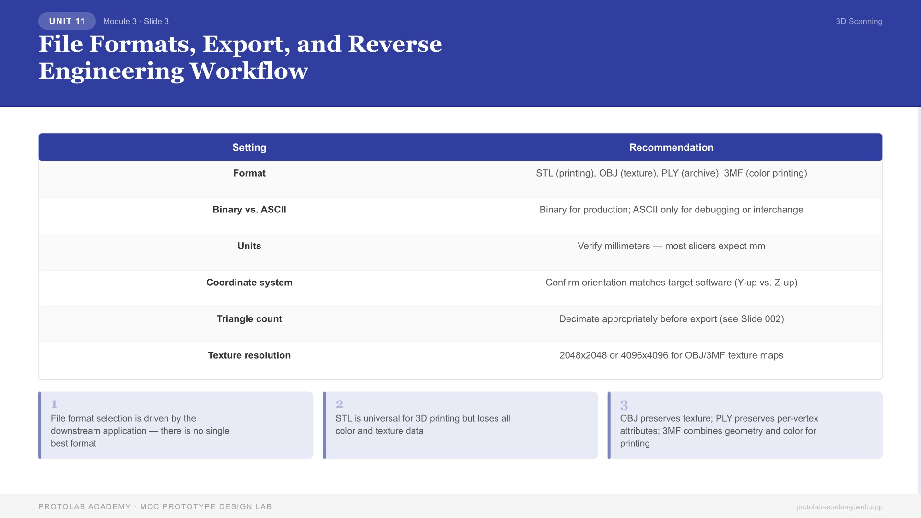Click the Recommendation column header
The width and height of the screenshot is (921, 518).
coord(671,147)
